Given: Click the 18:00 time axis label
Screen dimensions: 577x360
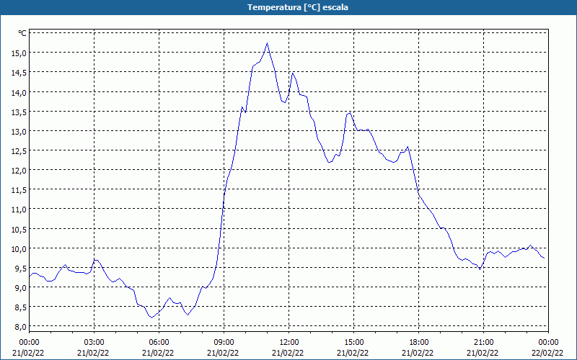Looking at the screenshot, I should [419, 343].
